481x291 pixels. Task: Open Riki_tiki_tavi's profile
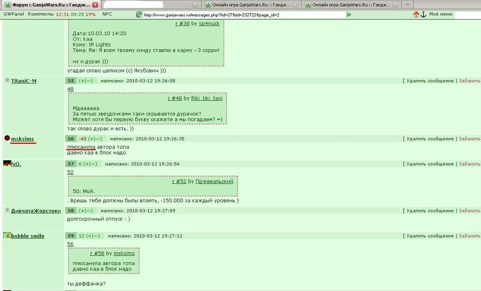[207, 98]
